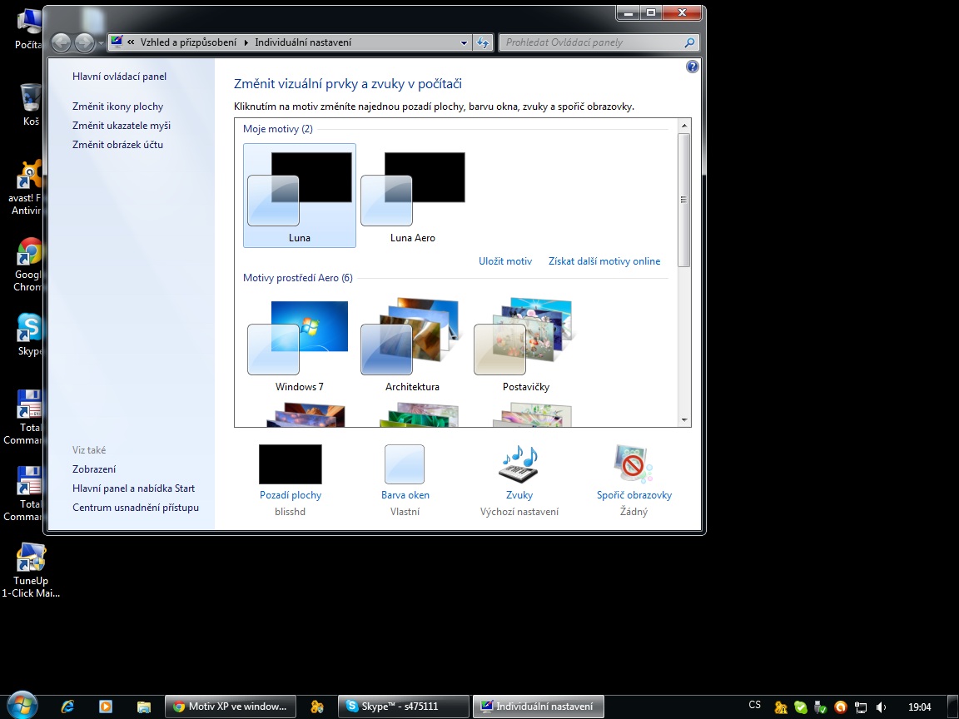Expand the breadcrumb arrow after Vzhled a přizpůsobení
Screen dimensions: 959x719
(x=246, y=42)
